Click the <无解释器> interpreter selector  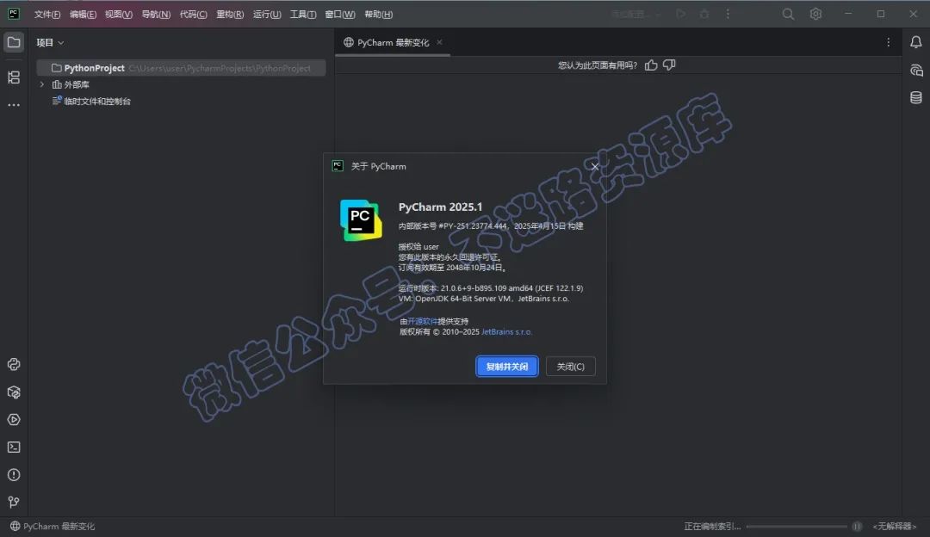895,527
